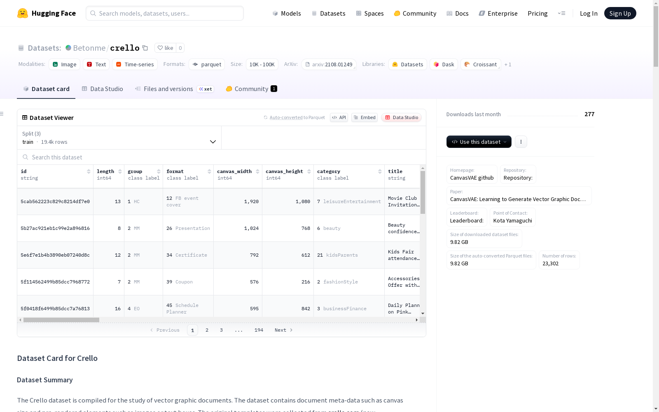Click the Hugging Face logo
The image size is (659, 412).
pos(46,13)
